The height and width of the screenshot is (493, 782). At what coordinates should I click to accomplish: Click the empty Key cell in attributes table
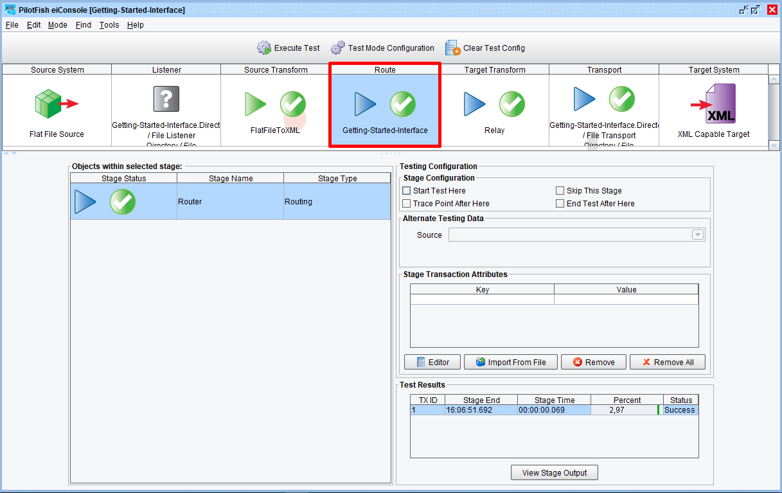coord(483,300)
